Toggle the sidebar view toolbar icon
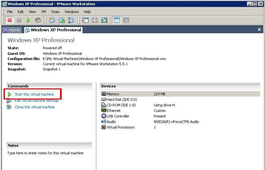The image size is (265, 170). (x=86, y=20)
